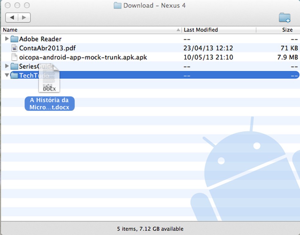The width and height of the screenshot is (300, 235).
Task: Sort by the Name column header
Action: pyautogui.click(x=91, y=30)
